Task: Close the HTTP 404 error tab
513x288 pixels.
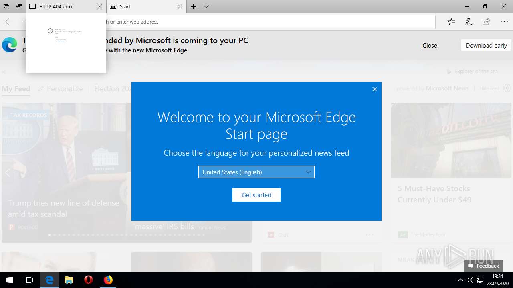Action: coord(100,6)
